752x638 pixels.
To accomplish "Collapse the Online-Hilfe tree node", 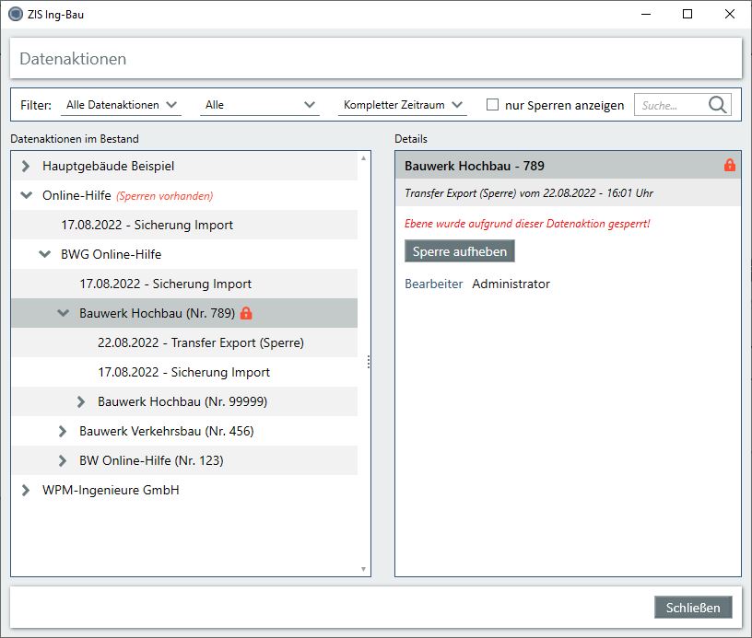I will coord(26,195).
